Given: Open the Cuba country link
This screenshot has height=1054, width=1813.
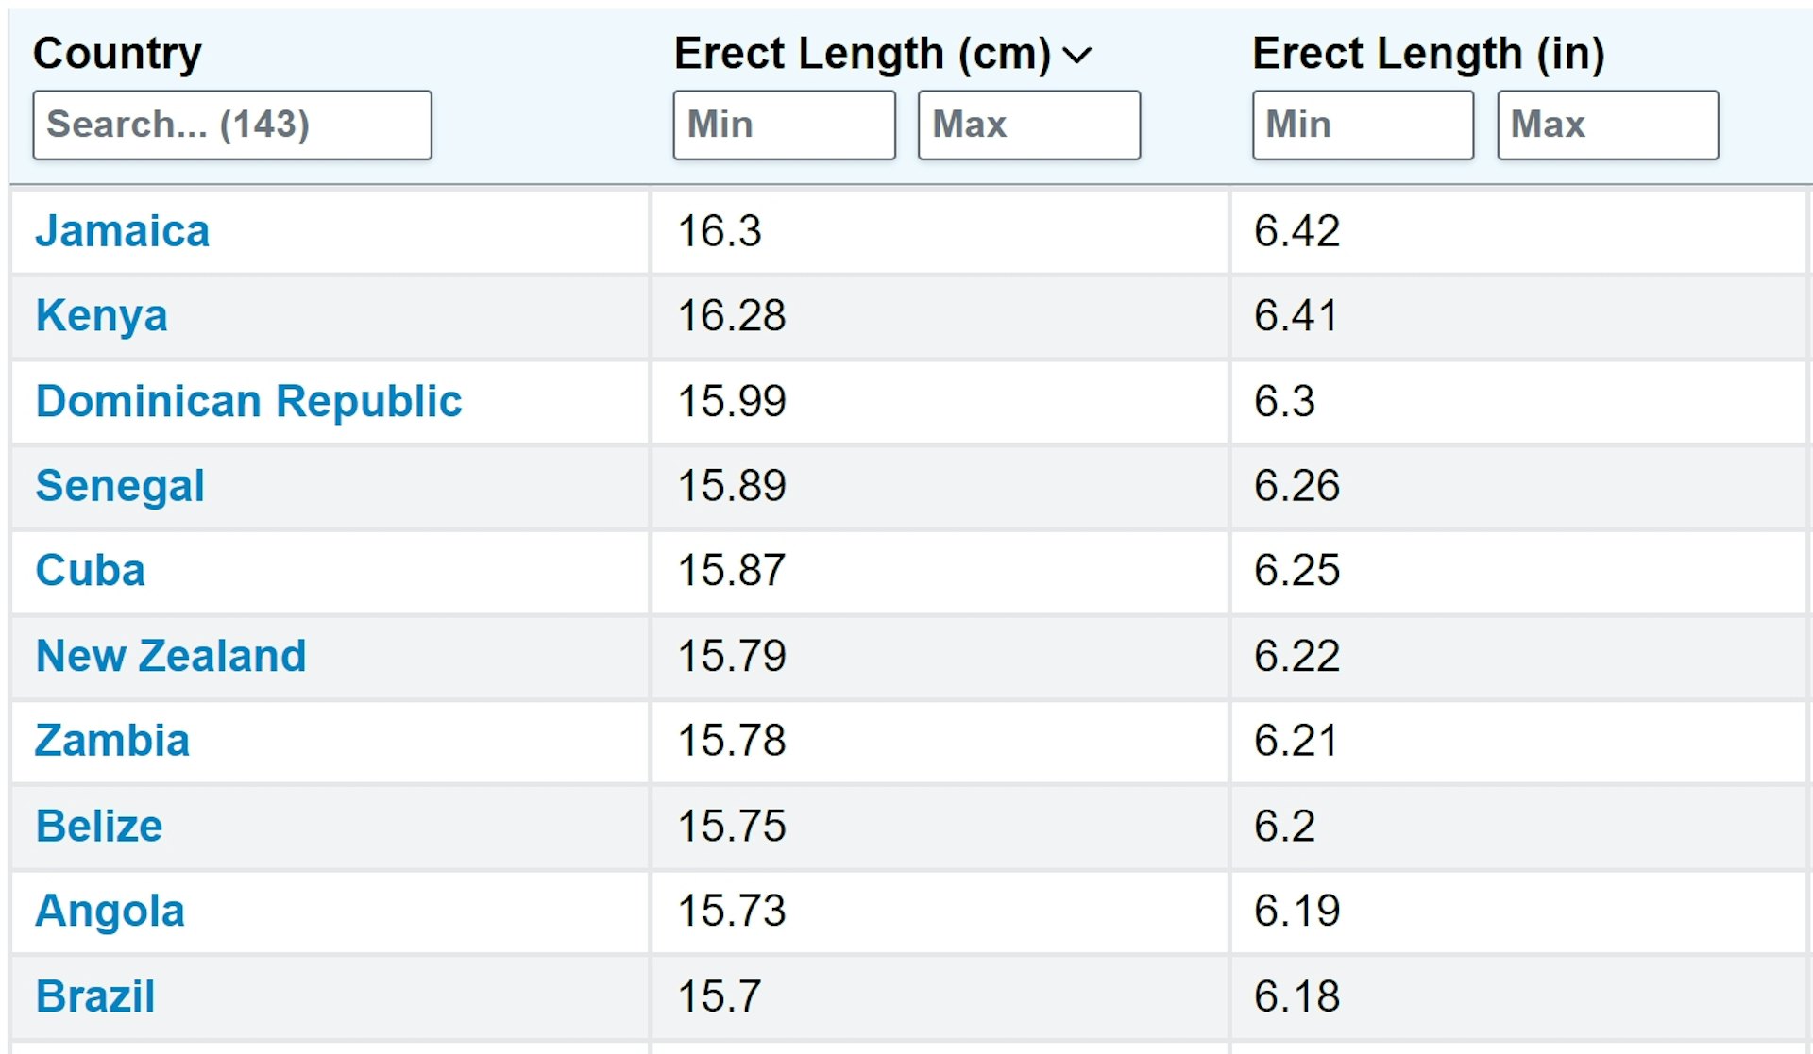Looking at the screenshot, I should 91,571.
